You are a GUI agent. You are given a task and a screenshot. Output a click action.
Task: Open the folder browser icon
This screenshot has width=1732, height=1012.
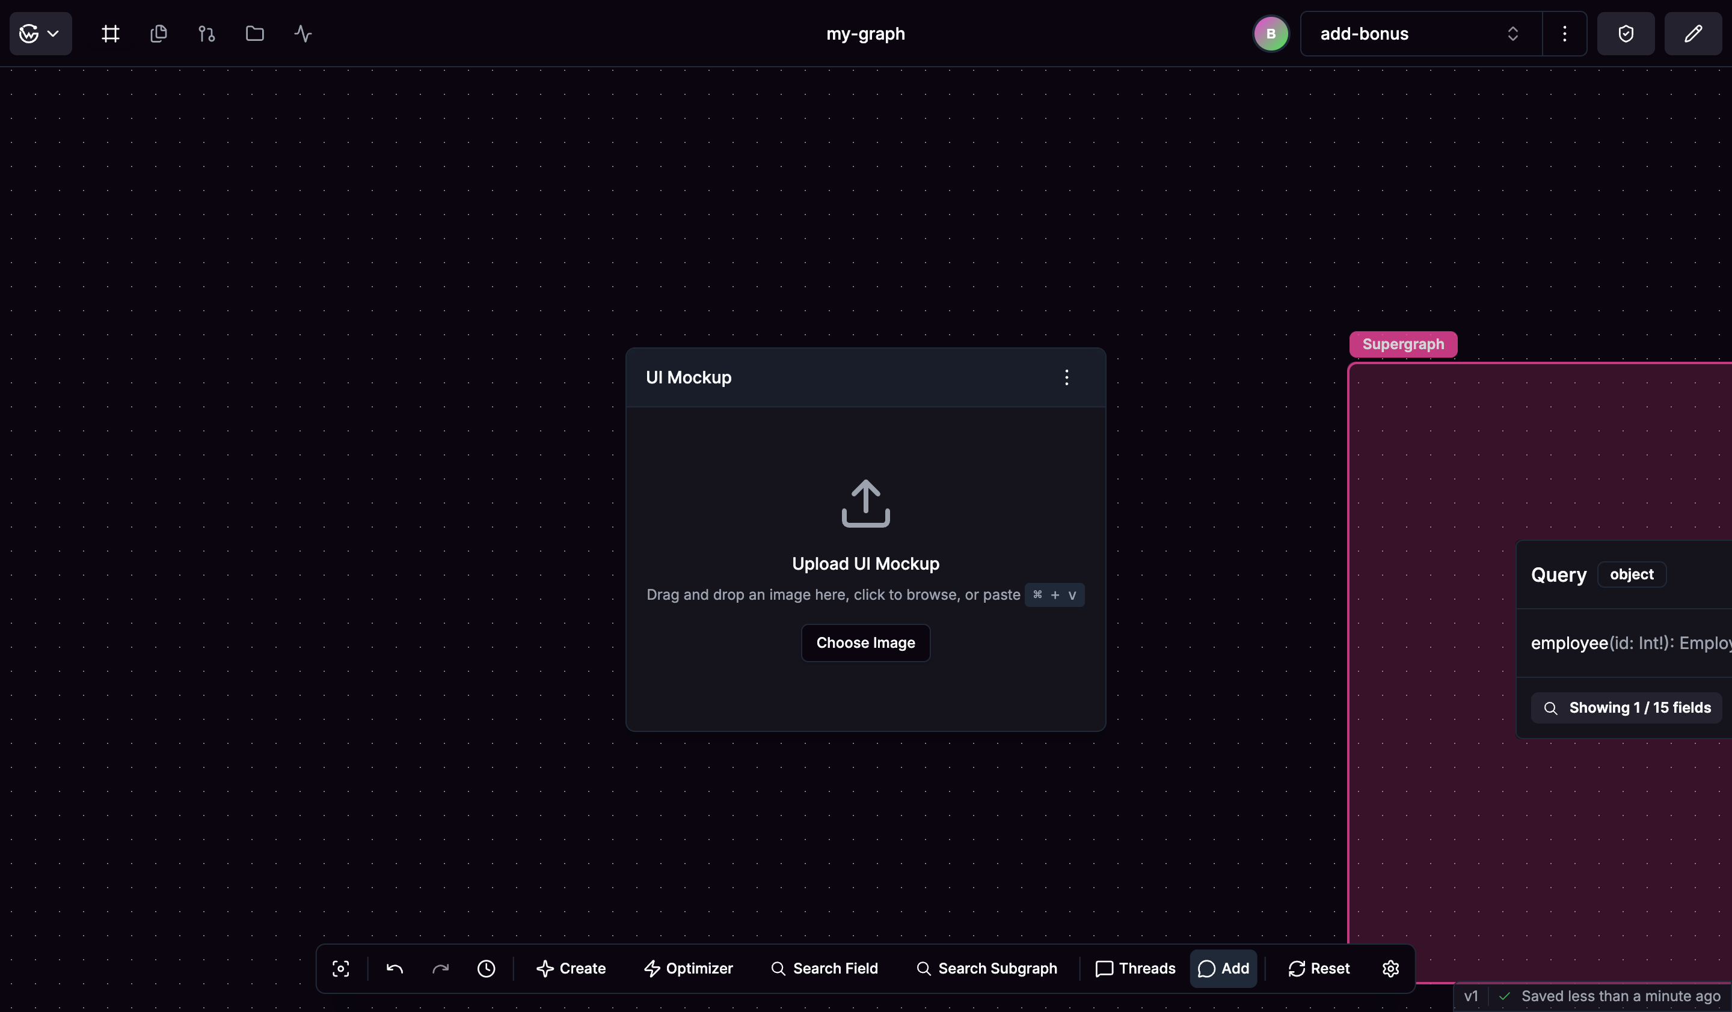pyautogui.click(x=254, y=33)
